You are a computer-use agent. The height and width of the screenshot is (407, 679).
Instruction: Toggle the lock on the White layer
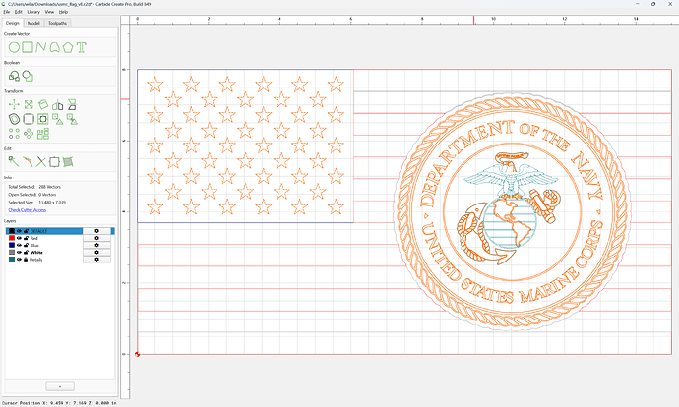[x=26, y=252]
